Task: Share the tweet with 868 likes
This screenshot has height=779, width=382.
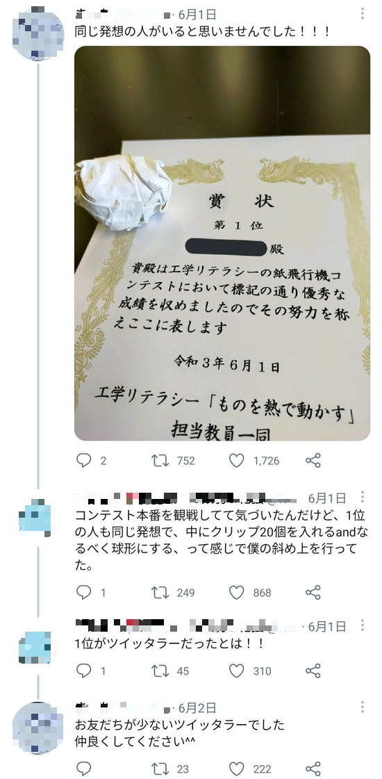Action: click(313, 592)
